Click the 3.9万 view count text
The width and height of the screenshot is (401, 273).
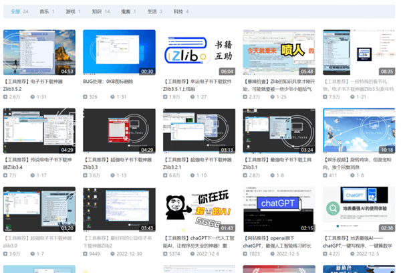pyautogui.click(x=15, y=254)
